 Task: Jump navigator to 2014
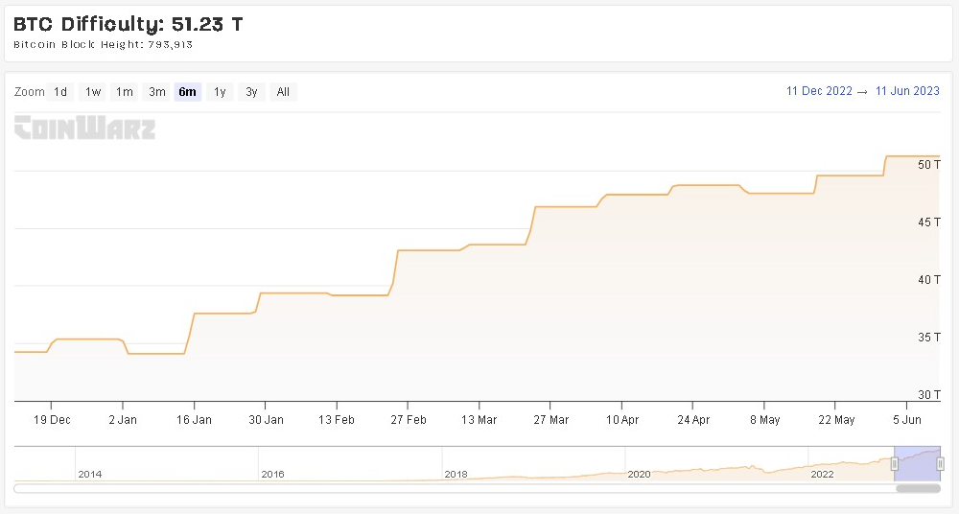[x=90, y=474]
